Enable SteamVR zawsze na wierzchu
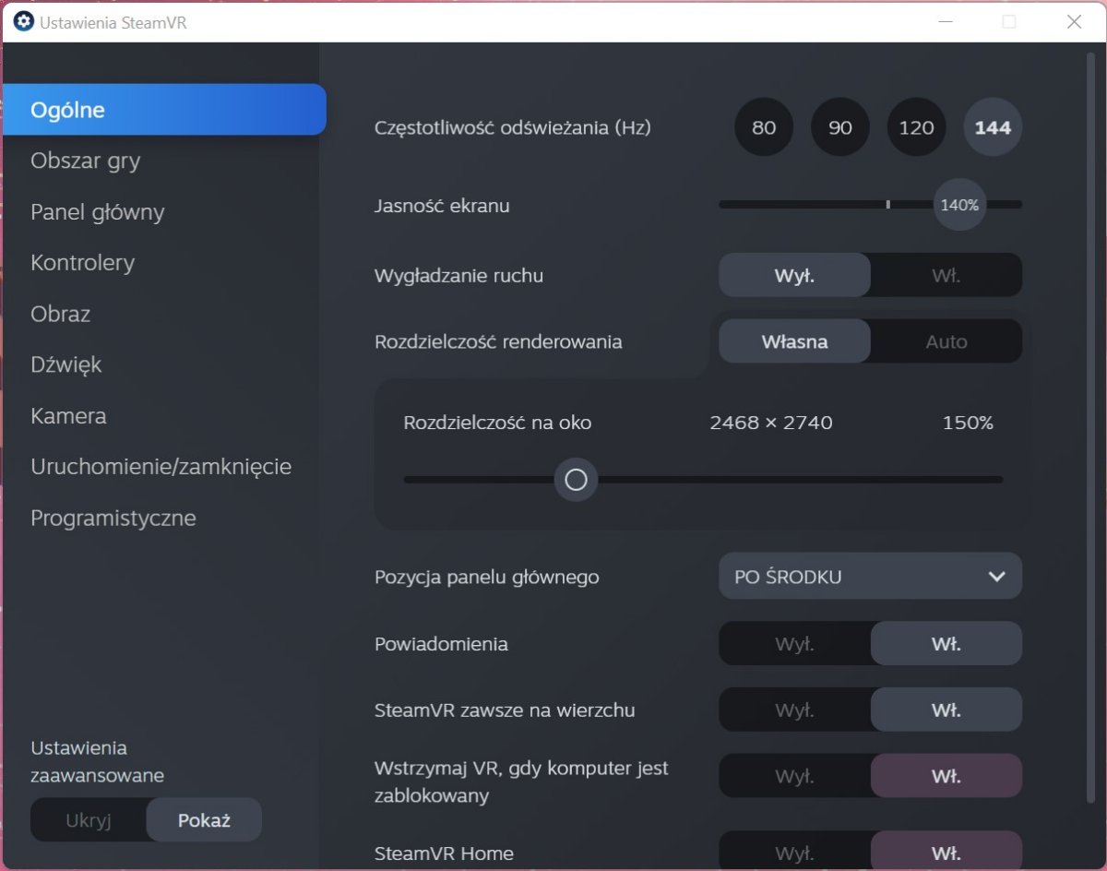The width and height of the screenshot is (1107, 871). coord(946,710)
